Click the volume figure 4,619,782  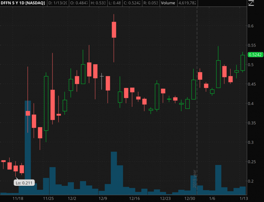click(x=187, y=3)
